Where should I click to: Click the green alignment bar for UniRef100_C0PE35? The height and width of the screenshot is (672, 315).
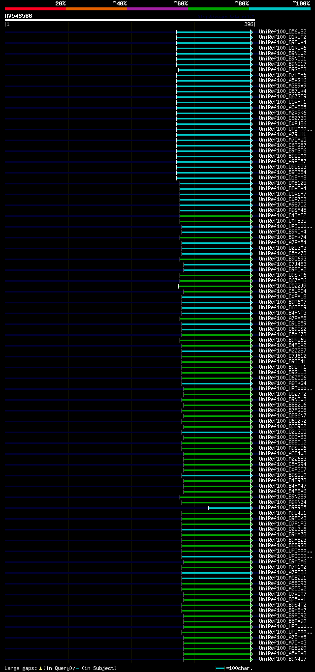coord(216,221)
